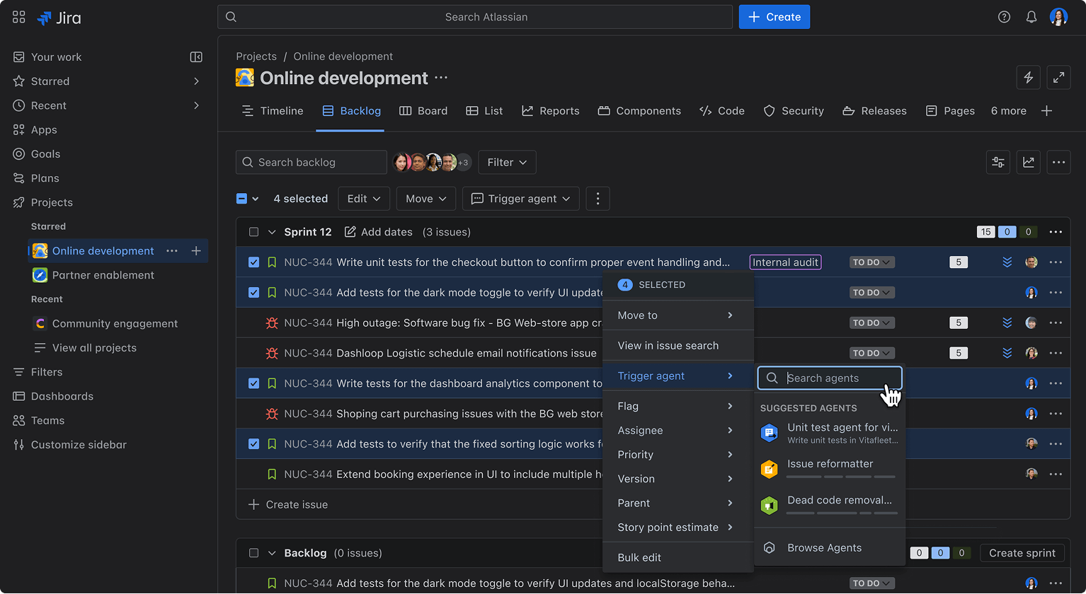The width and height of the screenshot is (1086, 594).
Task: Open the Flag submenu
Action: coord(677,407)
